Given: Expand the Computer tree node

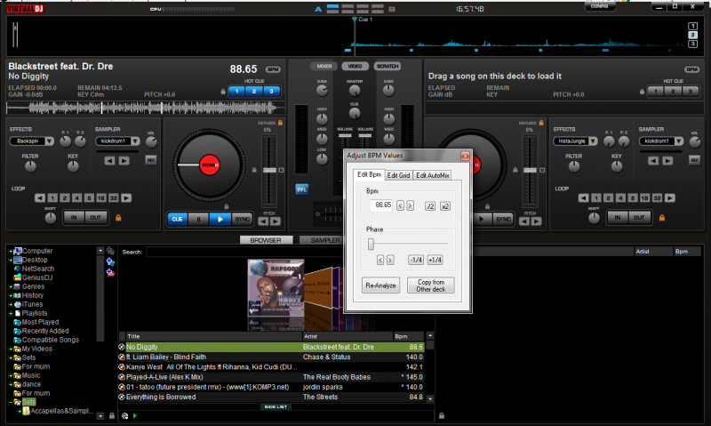Looking at the screenshot, I should (x=11, y=251).
